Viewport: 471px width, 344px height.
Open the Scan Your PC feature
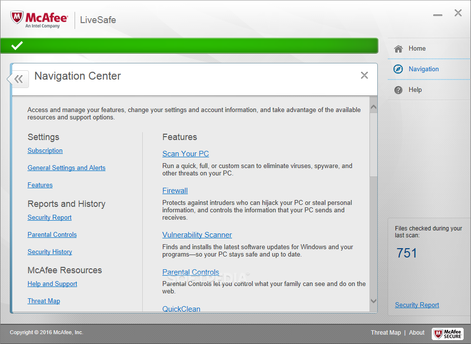point(185,153)
